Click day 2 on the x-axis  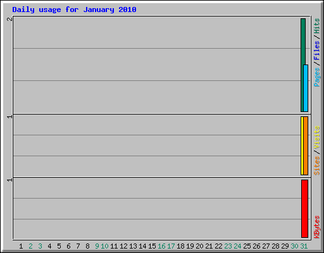coord(30,246)
